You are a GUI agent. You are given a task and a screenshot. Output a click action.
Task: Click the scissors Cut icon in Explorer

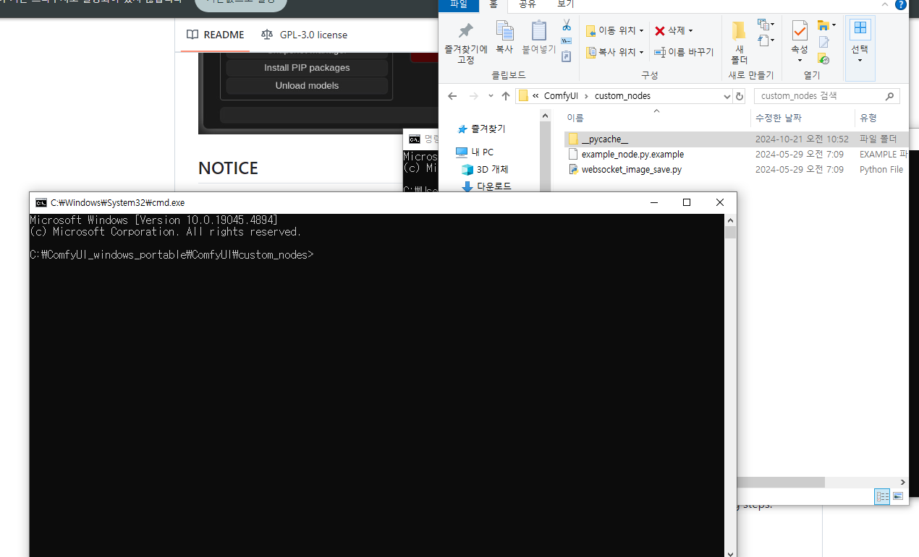[x=567, y=25]
